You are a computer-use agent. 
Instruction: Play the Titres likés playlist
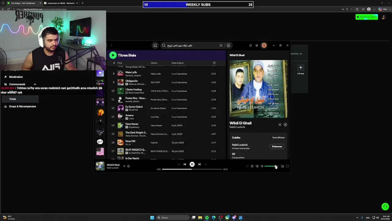tap(113, 55)
